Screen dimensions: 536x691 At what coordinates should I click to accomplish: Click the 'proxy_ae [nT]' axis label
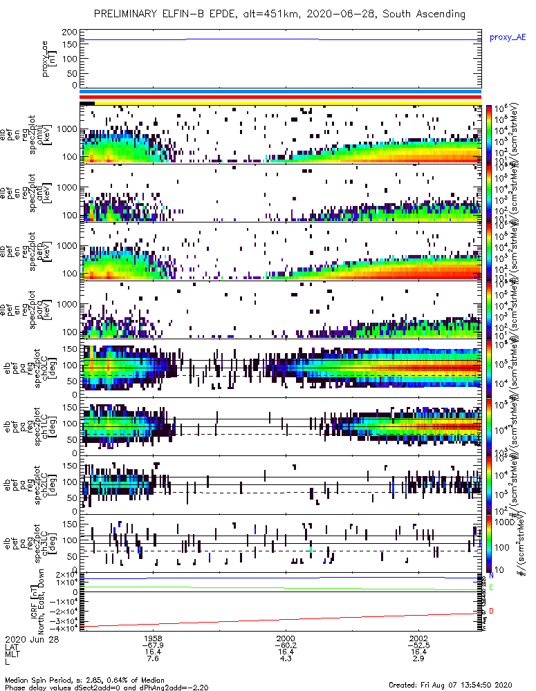click(x=48, y=59)
